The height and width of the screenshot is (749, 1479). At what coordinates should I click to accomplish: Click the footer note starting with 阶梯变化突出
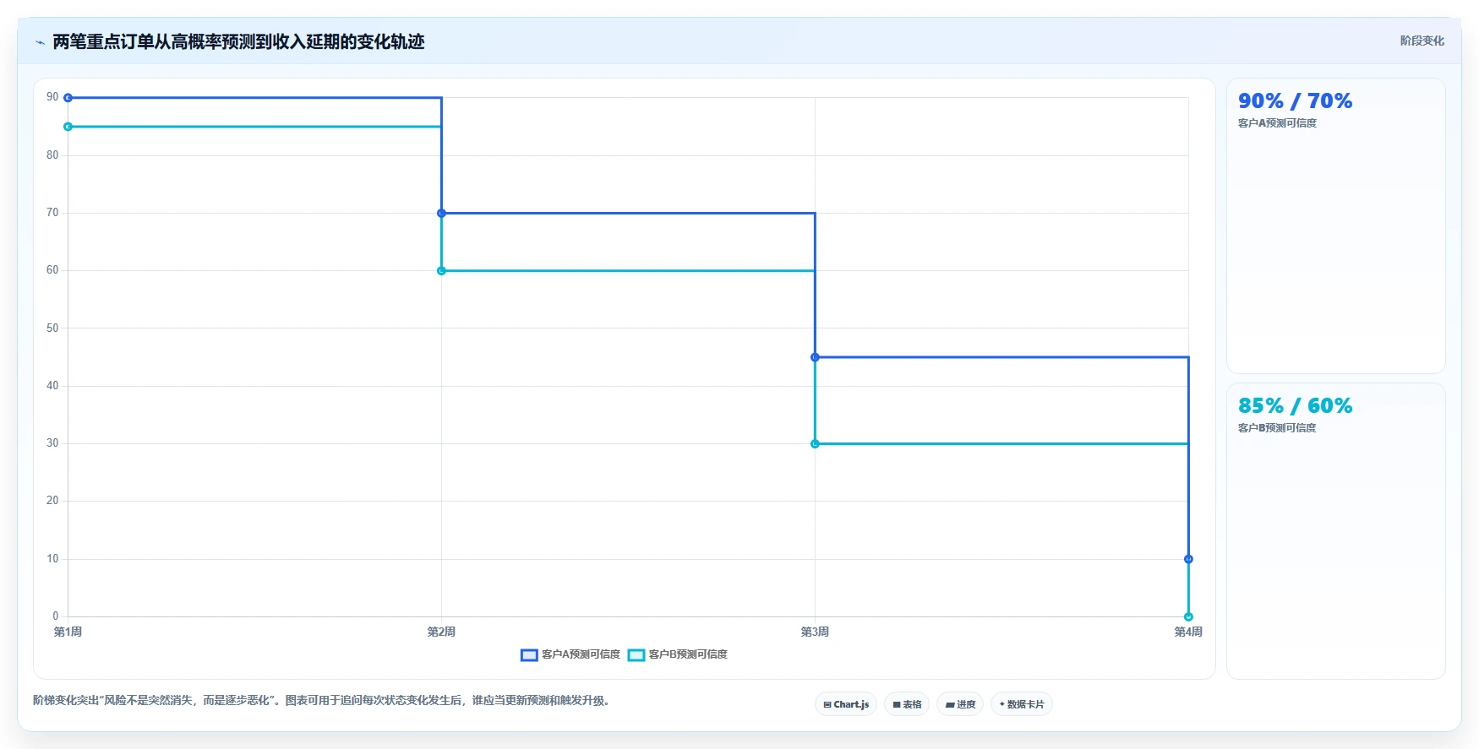(322, 701)
